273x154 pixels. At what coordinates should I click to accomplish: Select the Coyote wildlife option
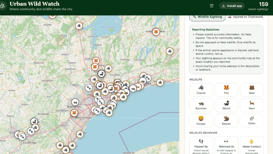[x=201, y=90]
